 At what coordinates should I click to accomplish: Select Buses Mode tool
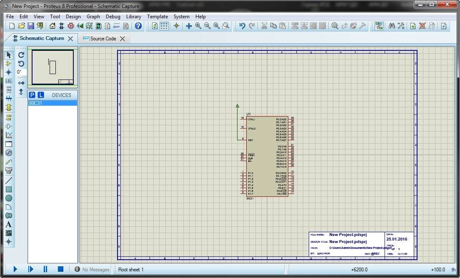pos(9,99)
